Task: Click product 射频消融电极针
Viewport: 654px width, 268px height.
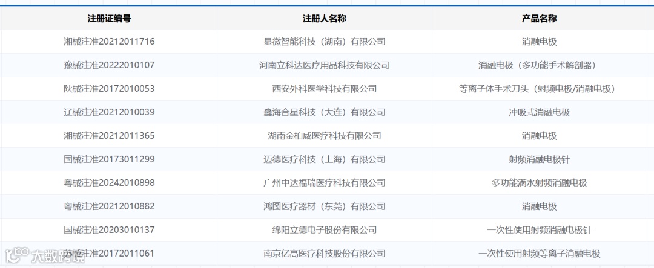Action: [540, 159]
